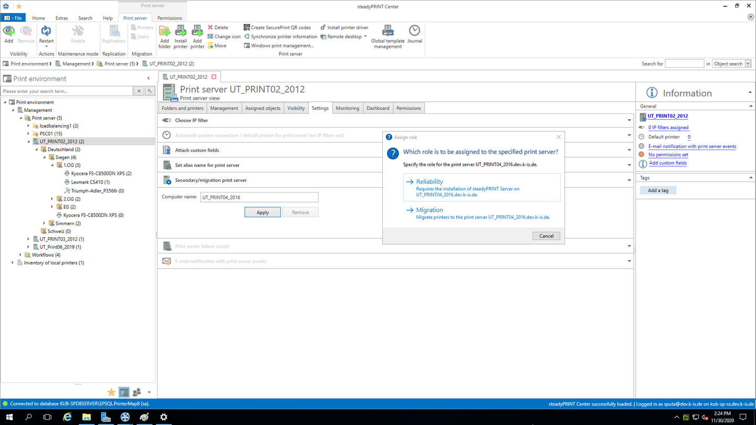This screenshot has height=425, width=756.
Task: Open the Journal from the ribbon
Action: 414,34
